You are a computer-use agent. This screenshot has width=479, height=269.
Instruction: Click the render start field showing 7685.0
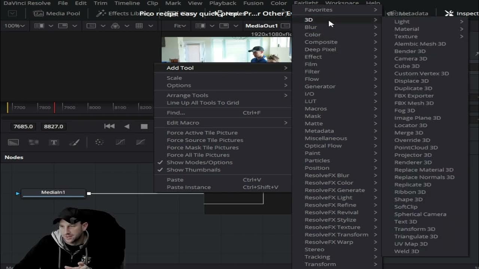[x=23, y=126]
